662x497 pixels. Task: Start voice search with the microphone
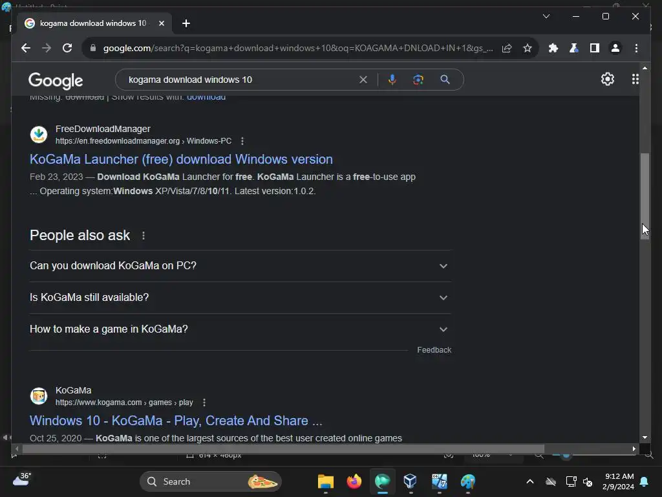392,80
